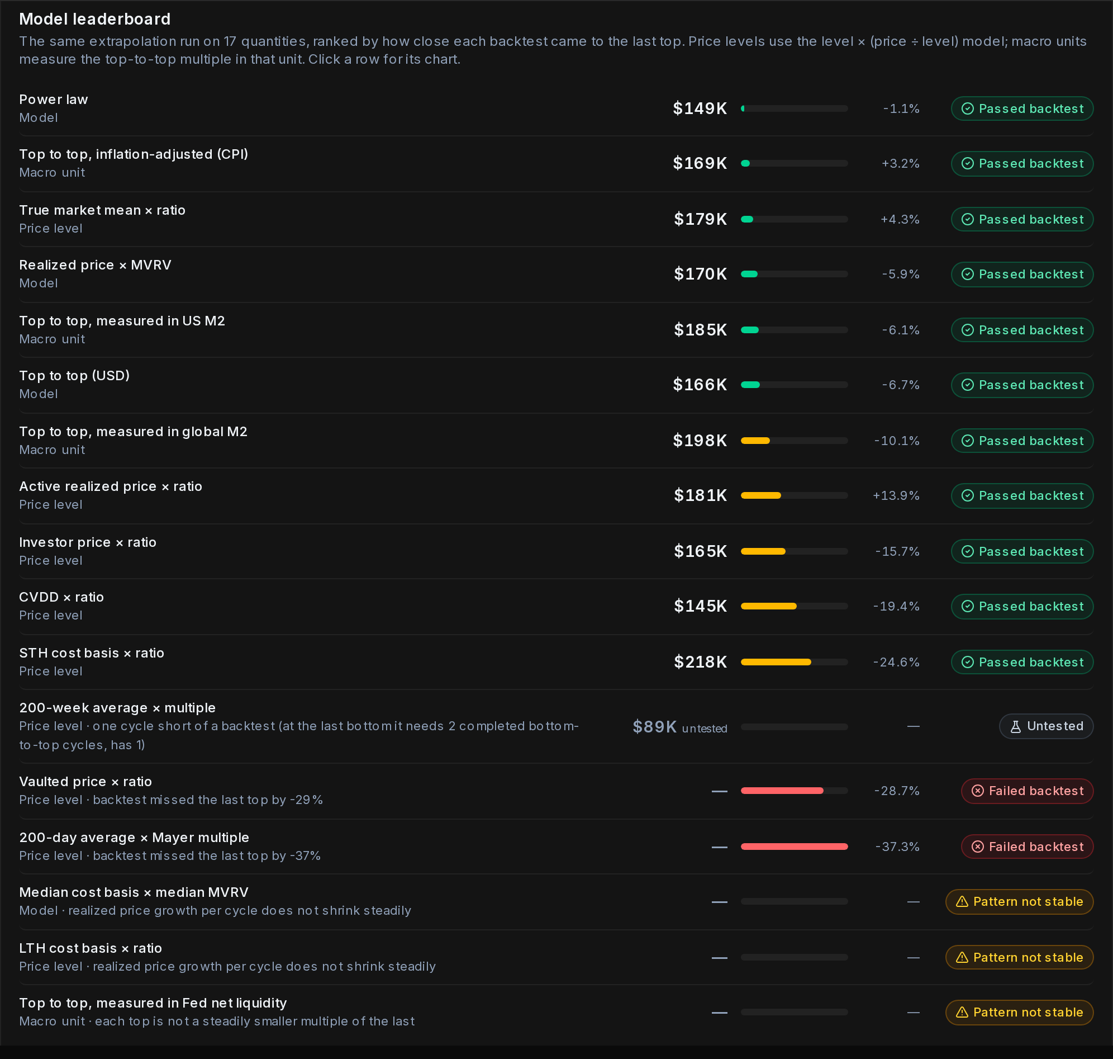Click check icon in Realized price × MVRV badge

(x=968, y=275)
